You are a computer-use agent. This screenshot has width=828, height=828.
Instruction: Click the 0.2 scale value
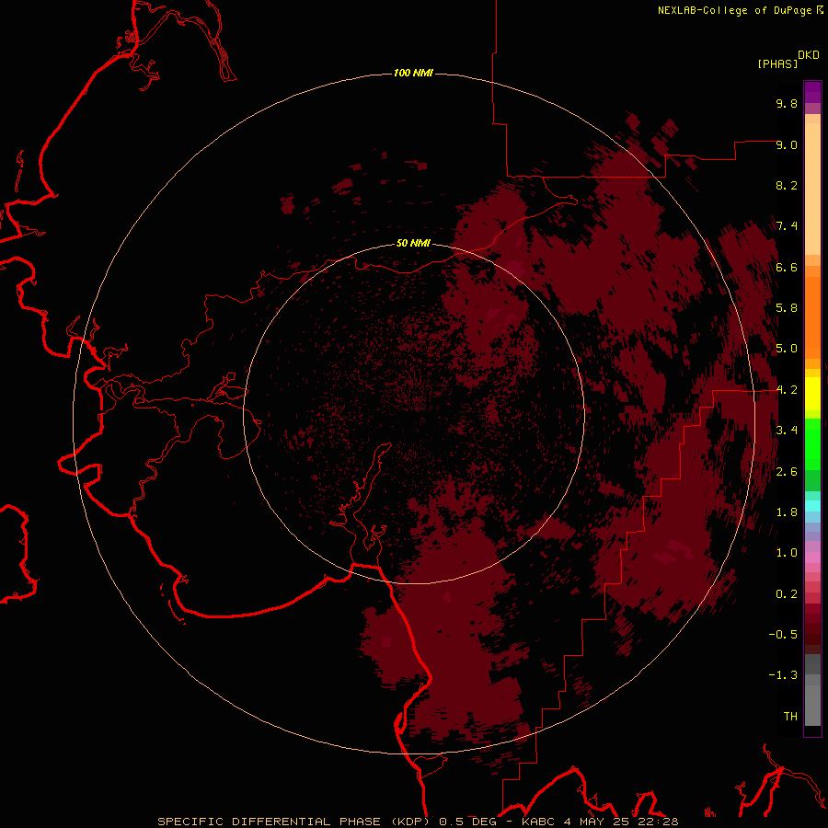coord(787,594)
